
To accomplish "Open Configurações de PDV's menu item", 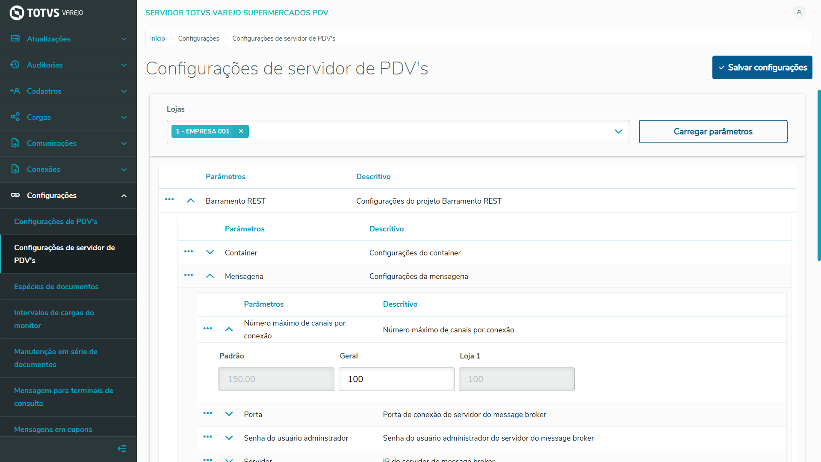I will (56, 222).
